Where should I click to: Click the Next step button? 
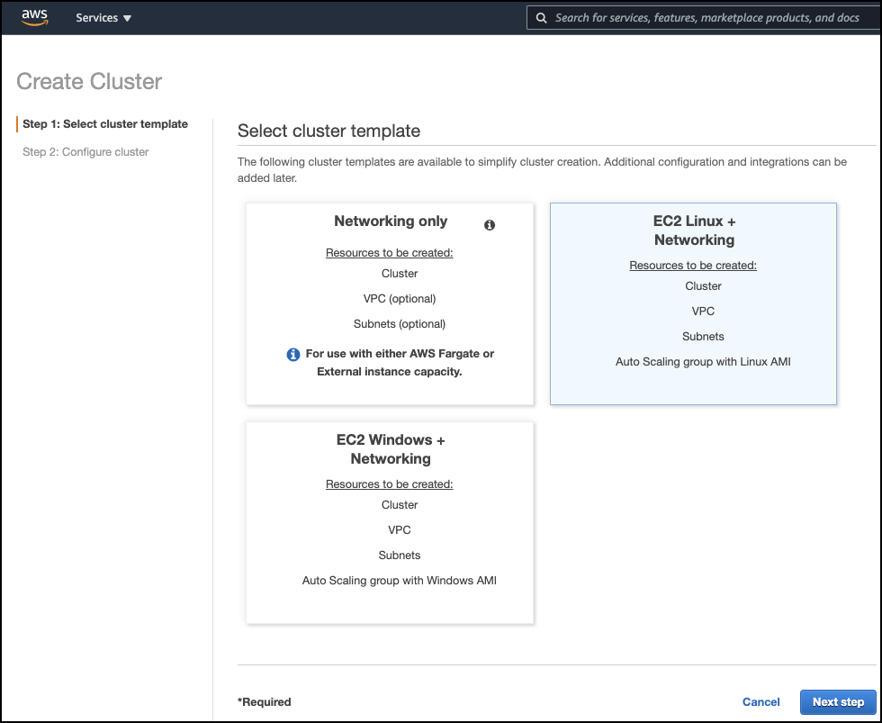838,701
